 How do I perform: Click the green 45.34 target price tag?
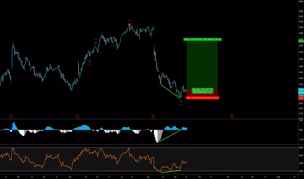tap(301, 41)
